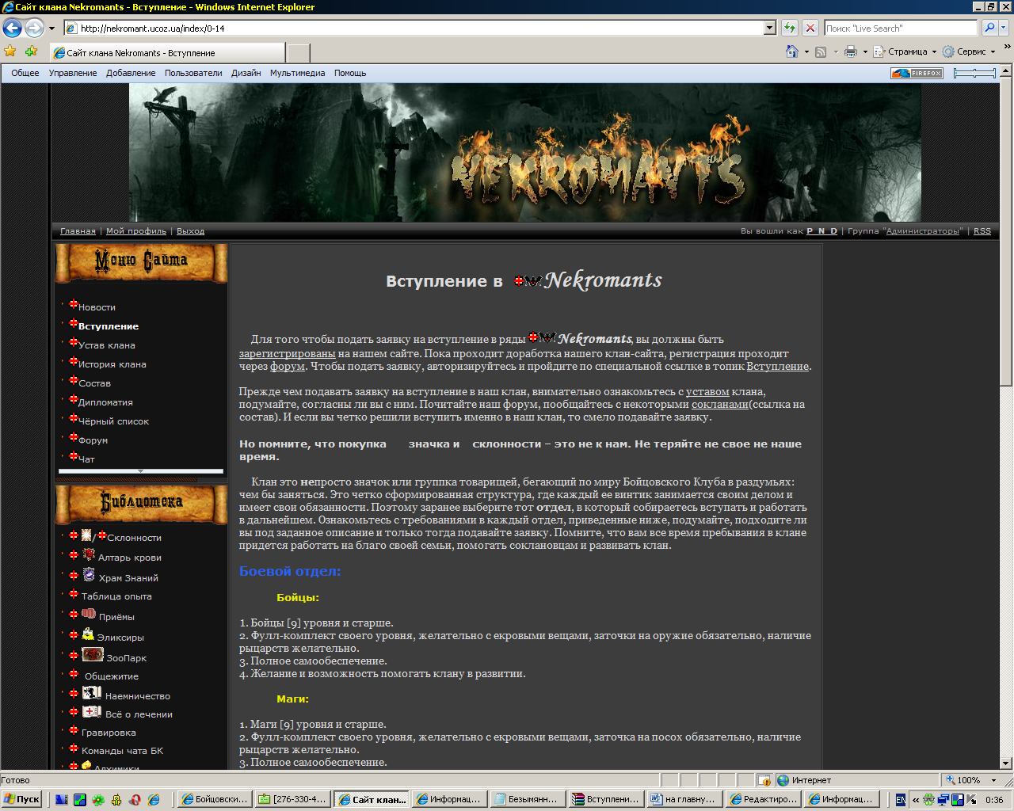The width and height of the screenshot is (1014, 811).
Task: Stop loading with the red X icon
Action: 810,29
